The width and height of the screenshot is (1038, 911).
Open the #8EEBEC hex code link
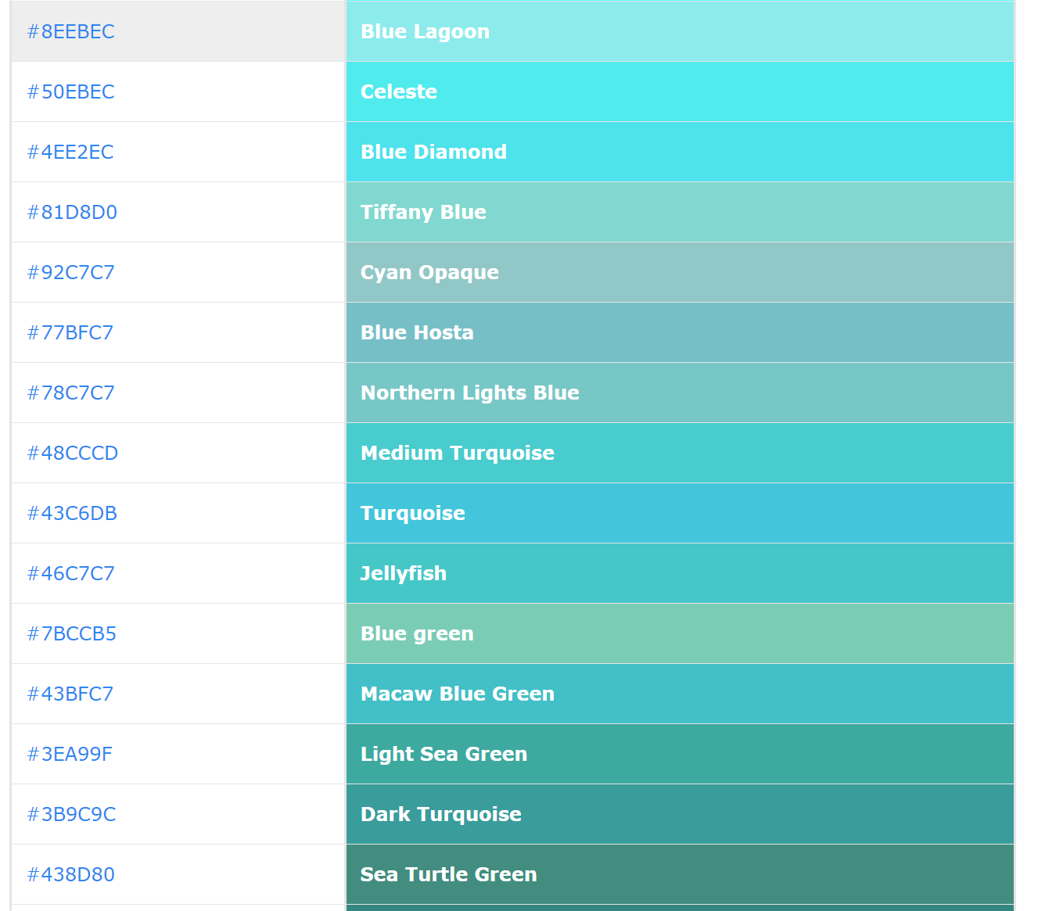click(x=70, y=31)
